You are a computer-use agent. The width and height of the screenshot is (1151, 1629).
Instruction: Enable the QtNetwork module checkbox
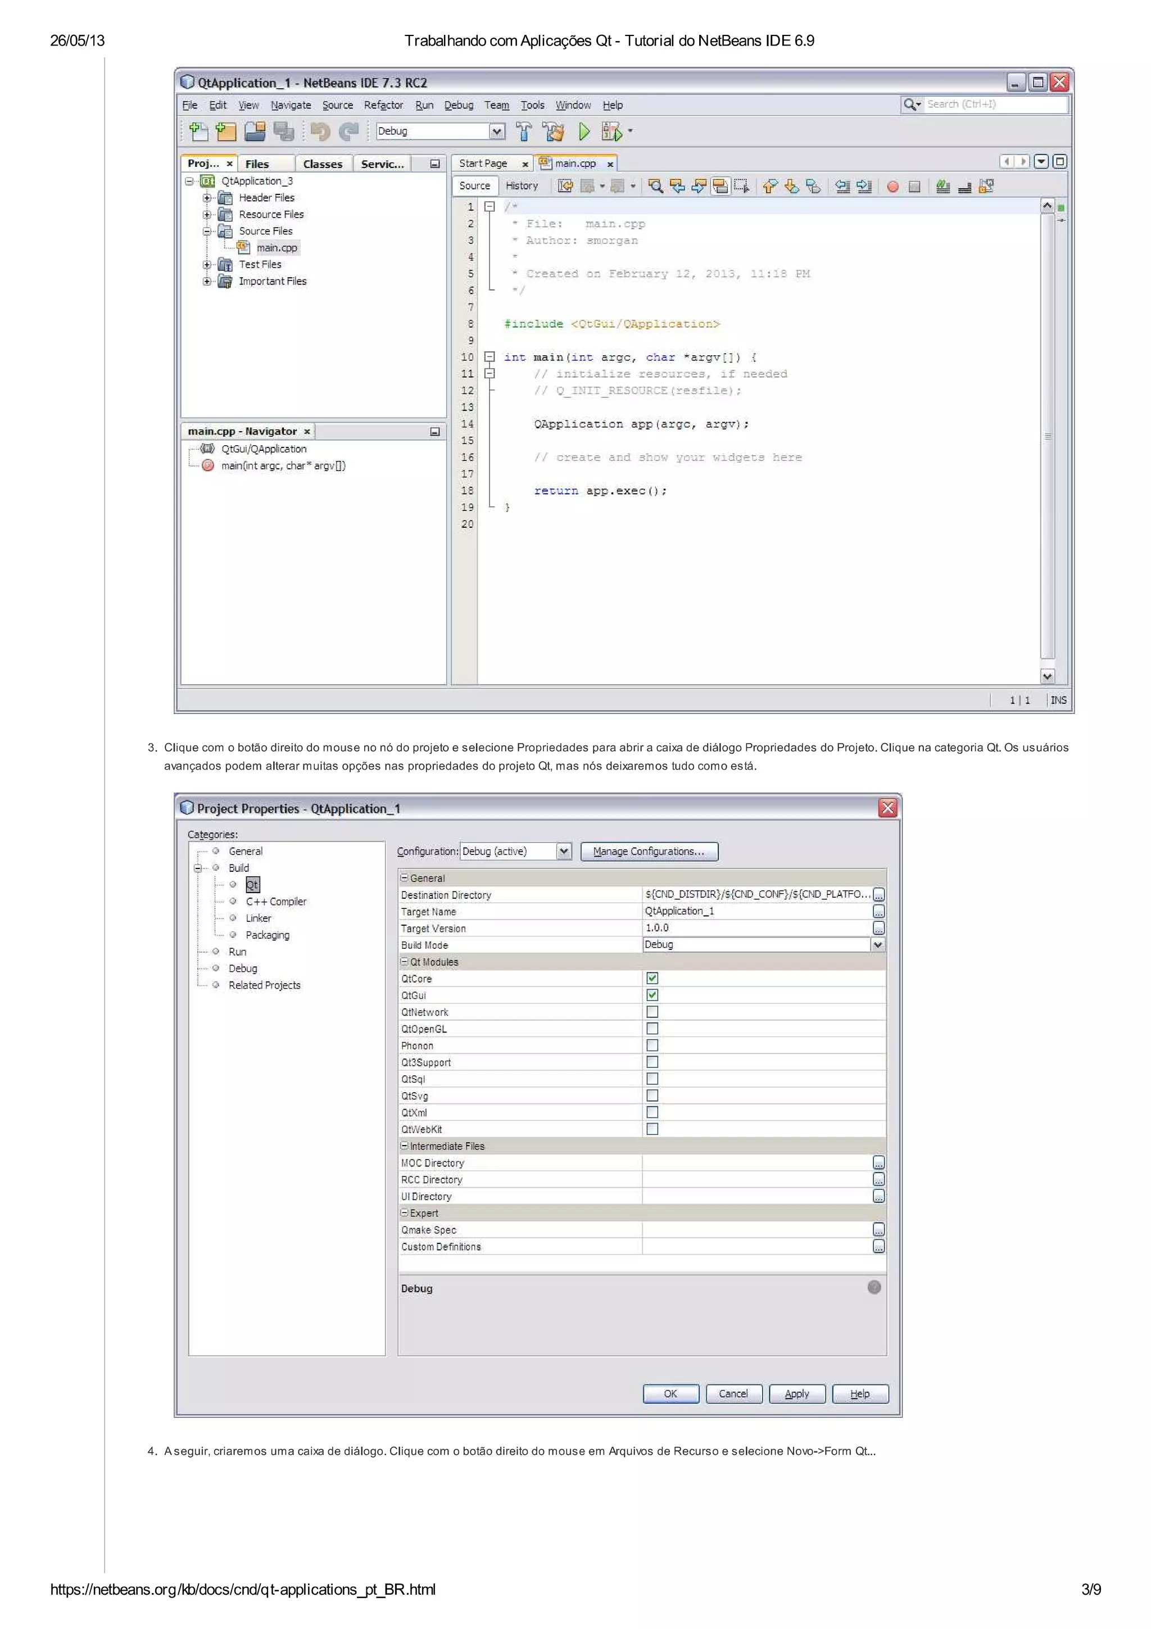click(x=652, y=1012)
